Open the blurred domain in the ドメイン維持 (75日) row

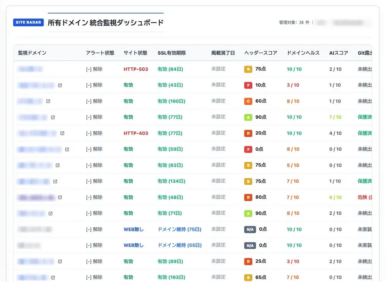(35, 229)
